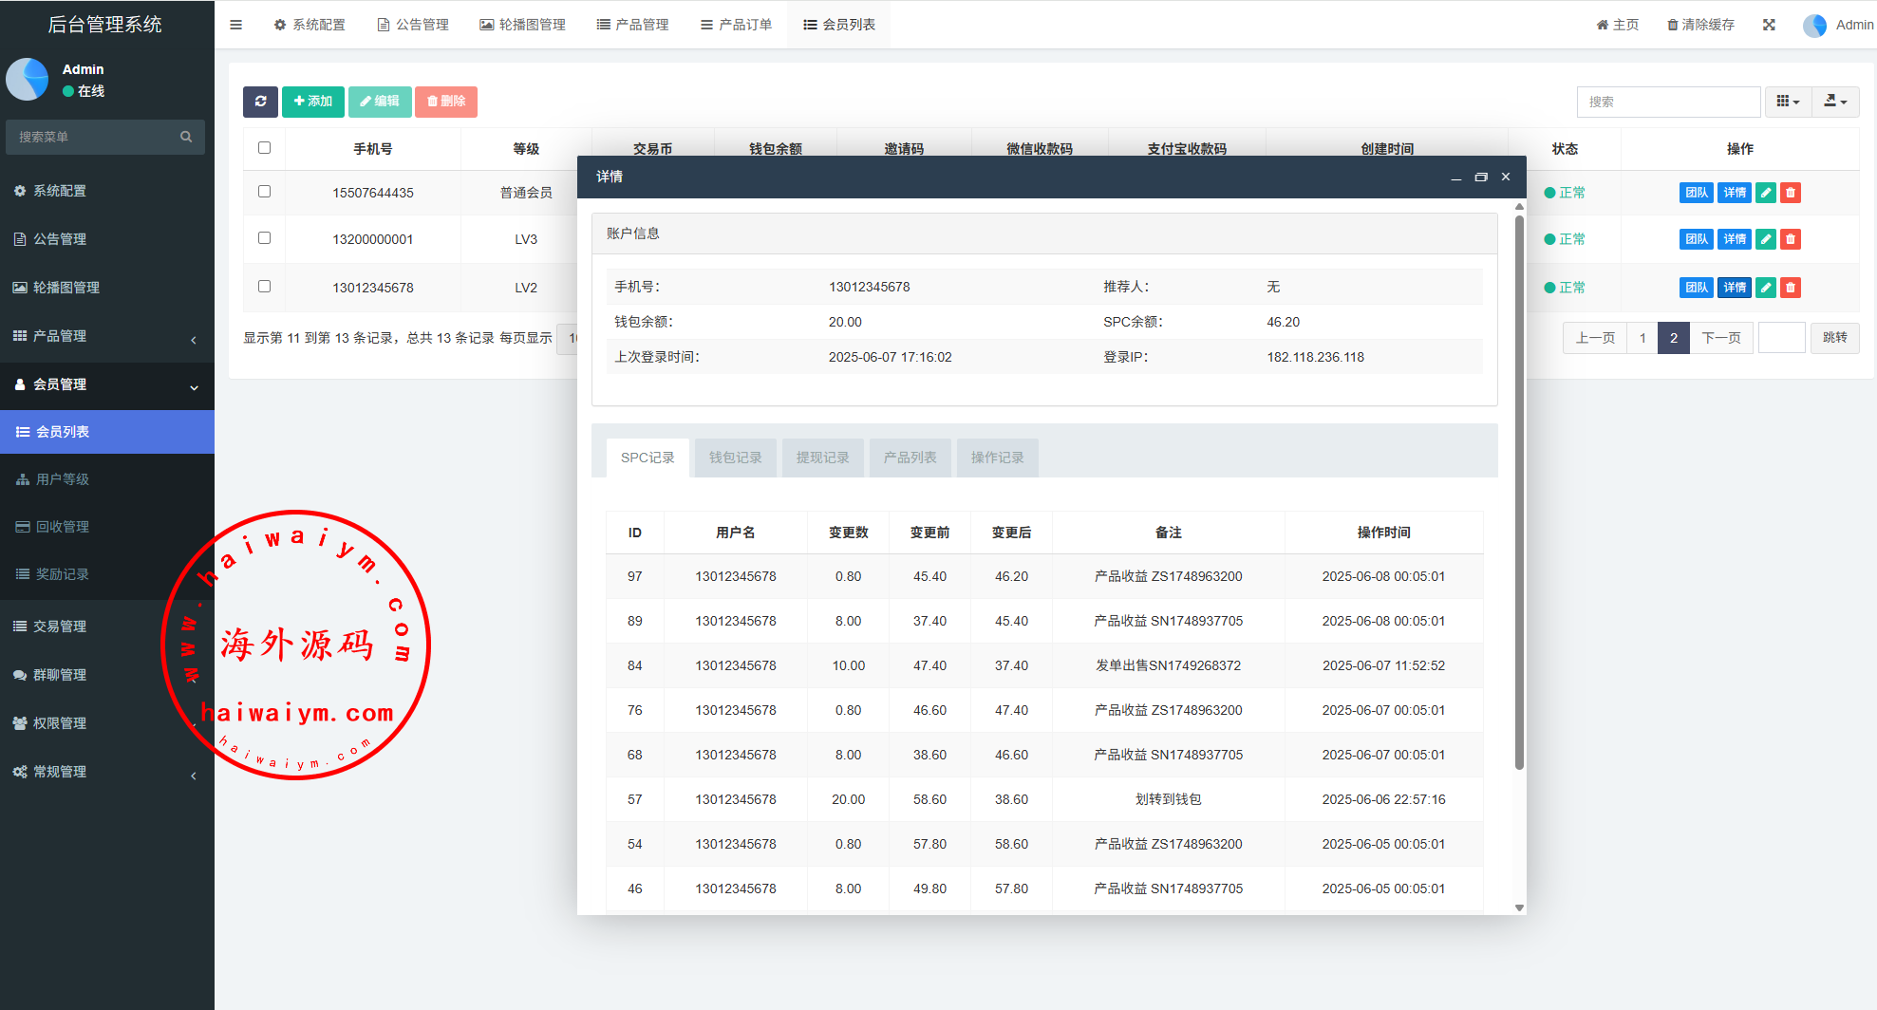The image size is (1877, 1010).
Task: Click the 搜索 input field above table
Action: click(x=1668, y=102)
